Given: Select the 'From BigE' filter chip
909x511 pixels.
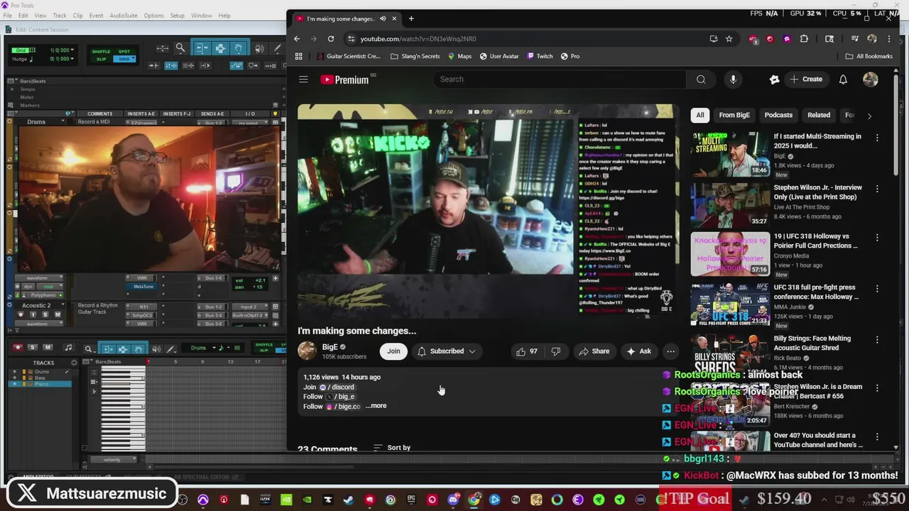Looking at the screenshot, I should [734, 115].
